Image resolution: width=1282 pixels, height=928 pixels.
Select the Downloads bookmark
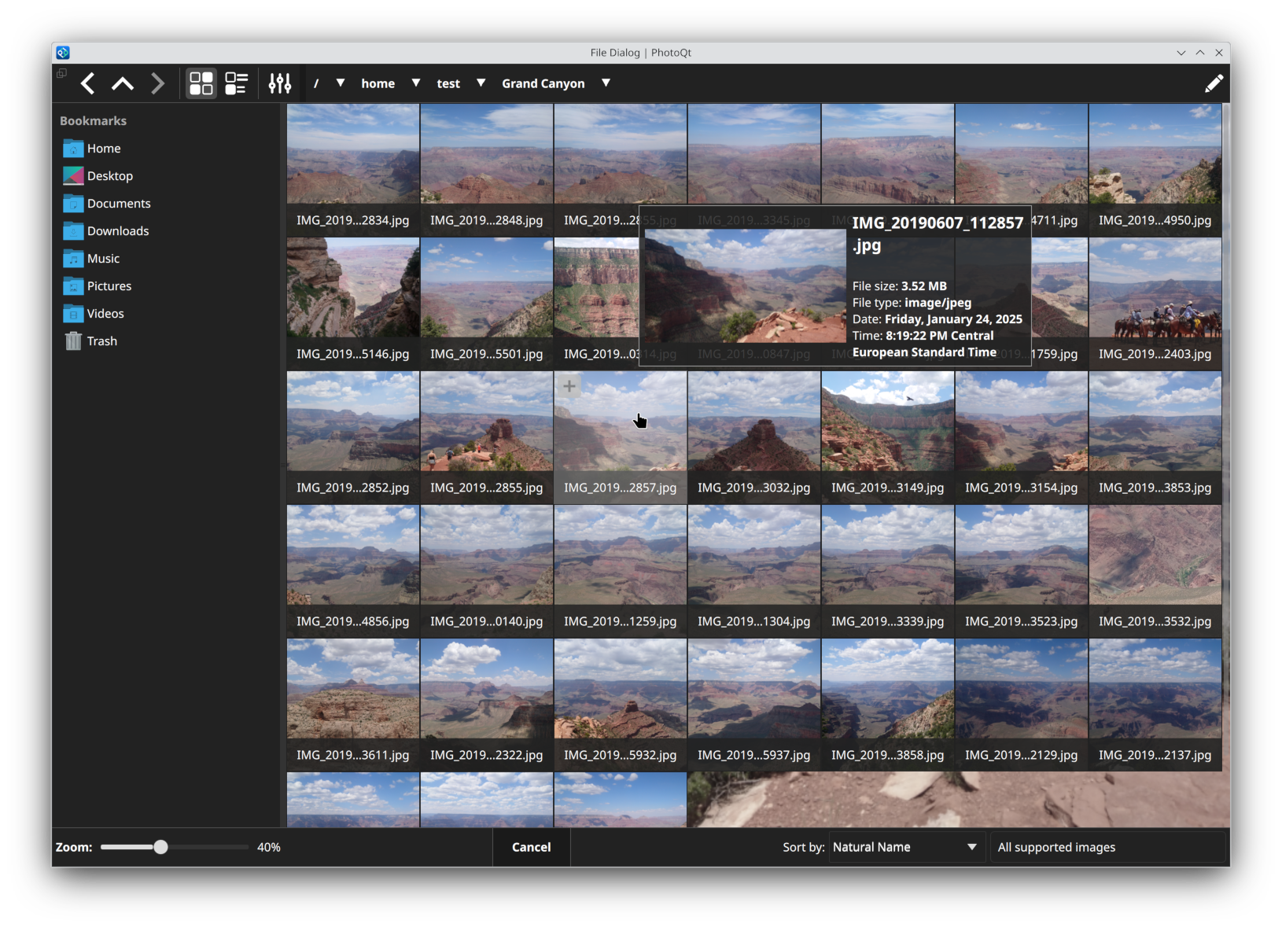coord(117,231)
